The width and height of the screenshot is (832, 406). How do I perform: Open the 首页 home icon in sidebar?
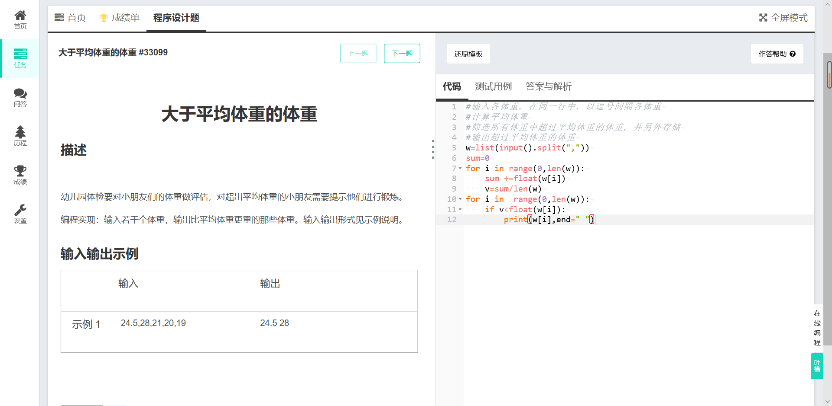[x=20, y=19]
